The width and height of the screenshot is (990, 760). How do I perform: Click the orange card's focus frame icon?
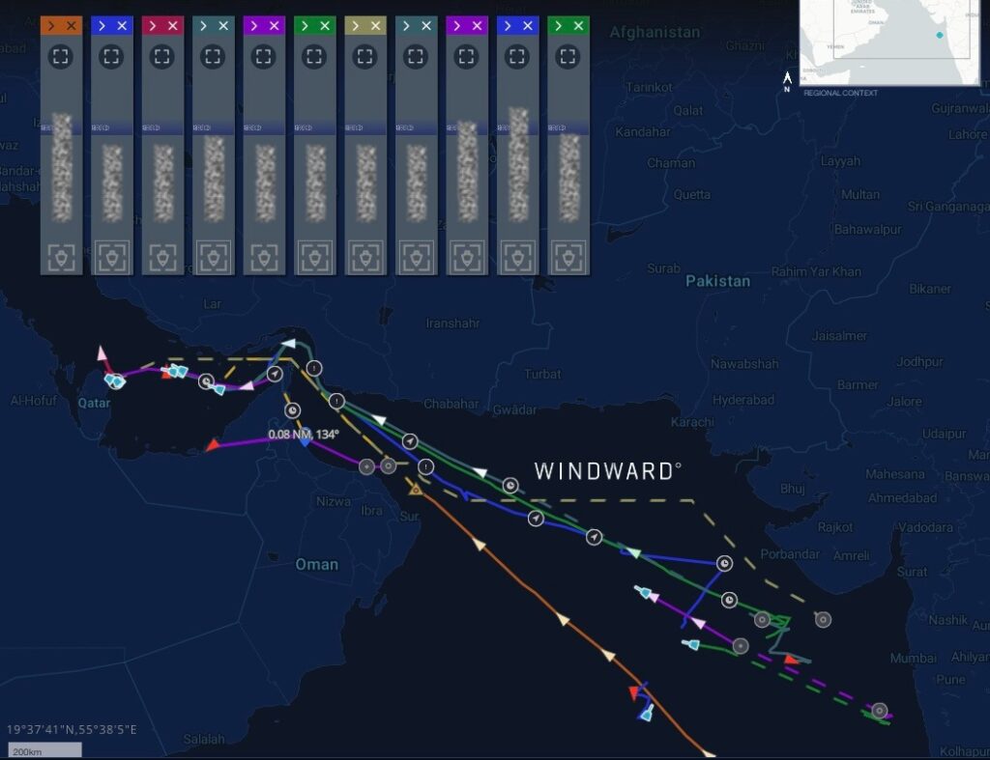pos(61,57)
